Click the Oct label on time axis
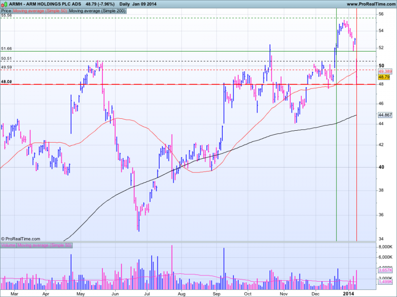397x297 pixels. pyautogui.click(x=248, y=294)
